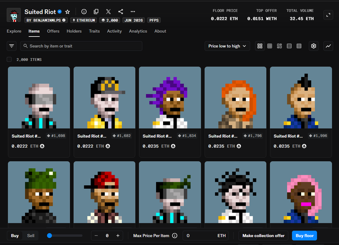Click marketplace icon beside first 0.0222 ETH price
Screen dimensions: 339x245
point(42,146)
